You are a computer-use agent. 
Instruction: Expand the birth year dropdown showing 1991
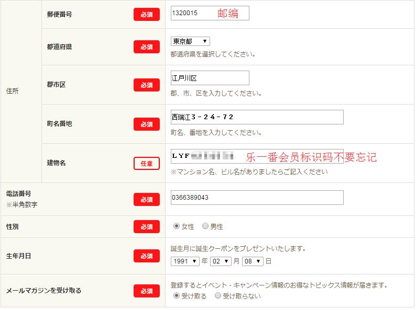click(185, 261)
